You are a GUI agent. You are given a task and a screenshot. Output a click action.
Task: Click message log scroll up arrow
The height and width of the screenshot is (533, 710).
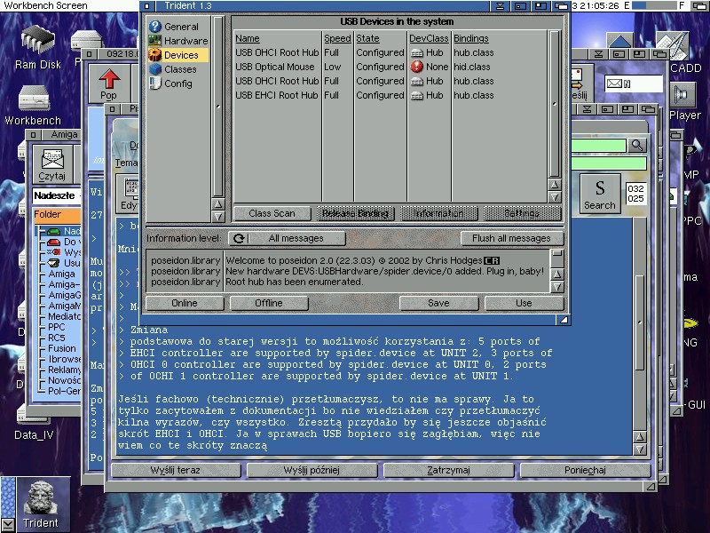pos(557,274)
